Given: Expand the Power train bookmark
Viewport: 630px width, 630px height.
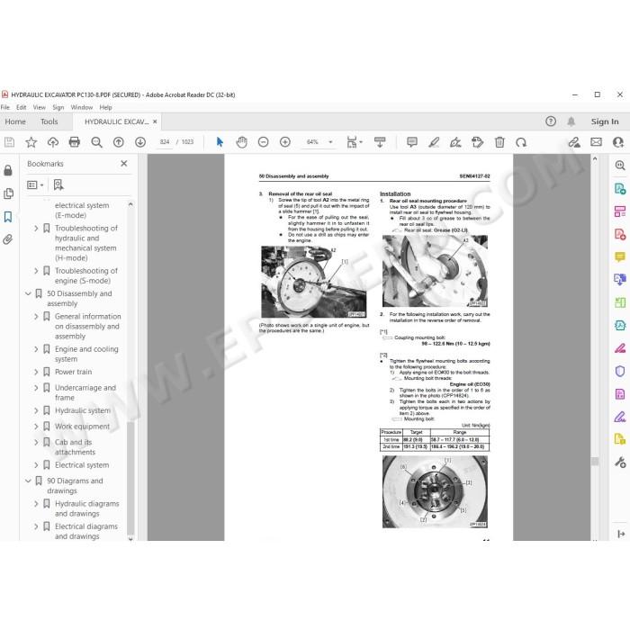Looking at the screenshot, I should [36, 372].
